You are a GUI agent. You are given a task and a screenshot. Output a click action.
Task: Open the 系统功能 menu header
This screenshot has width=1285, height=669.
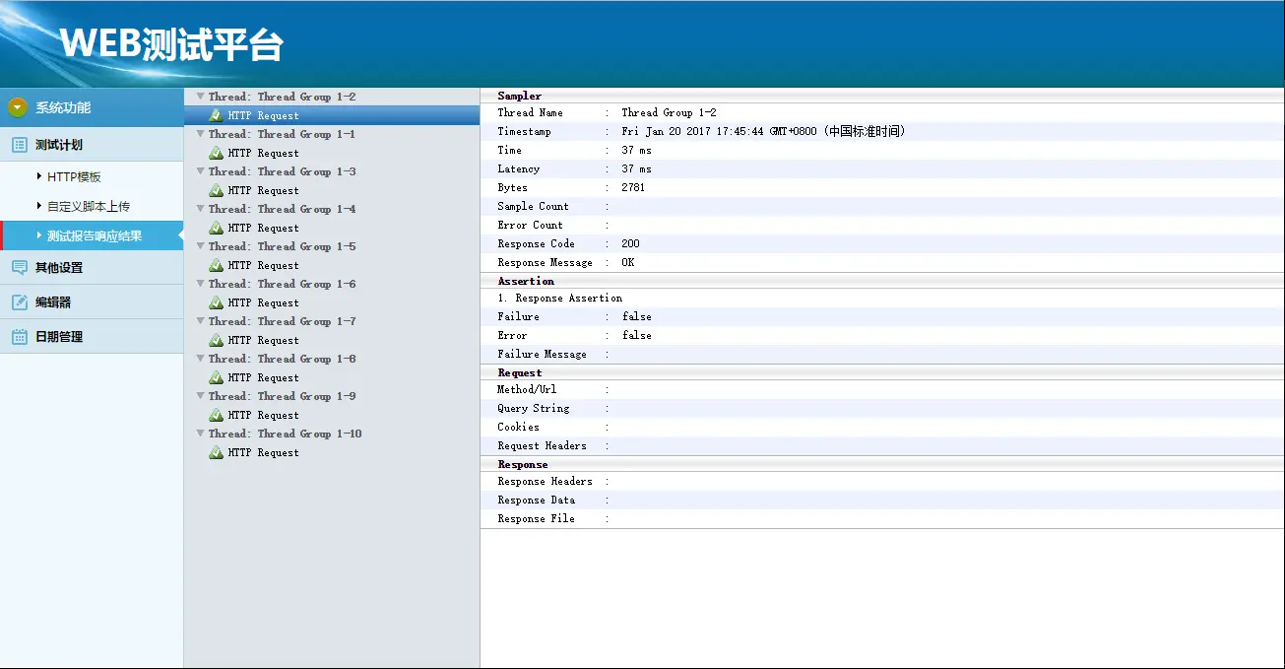point(92,107)
